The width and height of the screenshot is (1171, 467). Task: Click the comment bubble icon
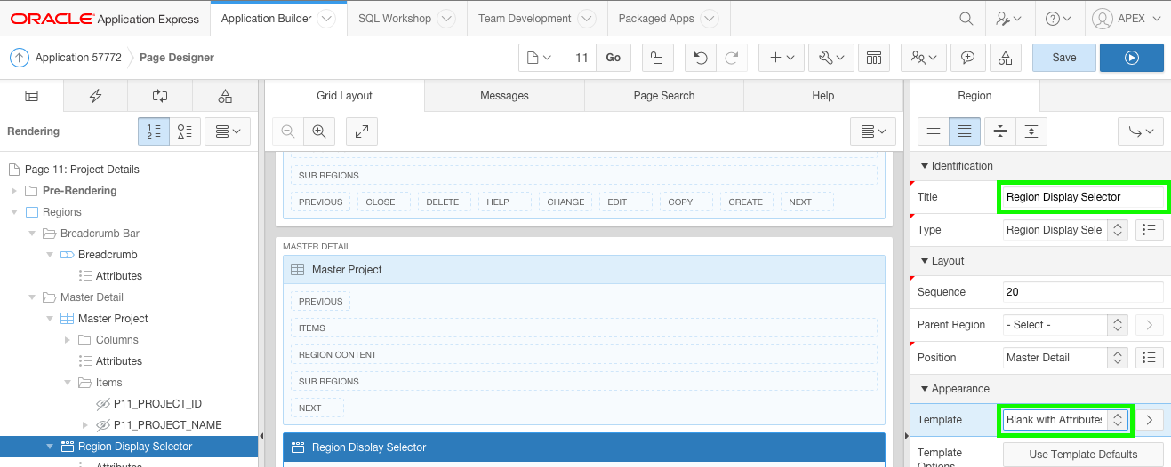tap(967, 58)
